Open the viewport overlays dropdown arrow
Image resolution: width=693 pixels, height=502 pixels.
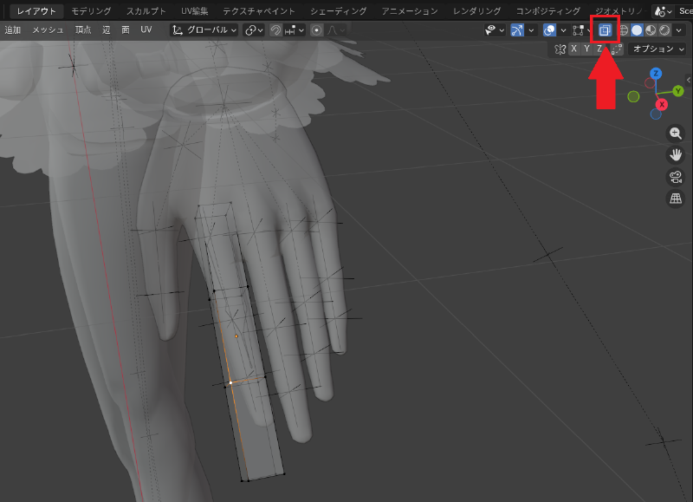[564, 29]
